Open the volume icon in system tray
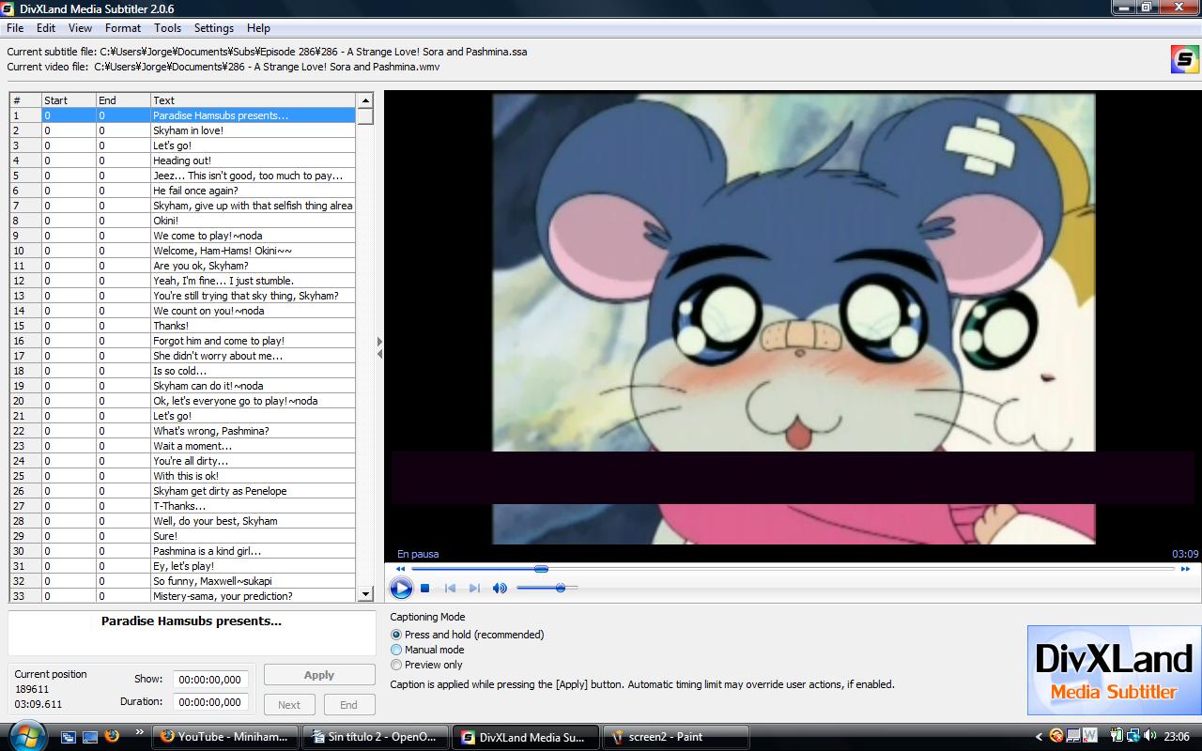The image size is (1202, 751). point(1149,736)
